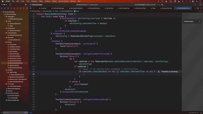
Task: Toggle the navigator sidebar
Action: [x=10, y=5]
